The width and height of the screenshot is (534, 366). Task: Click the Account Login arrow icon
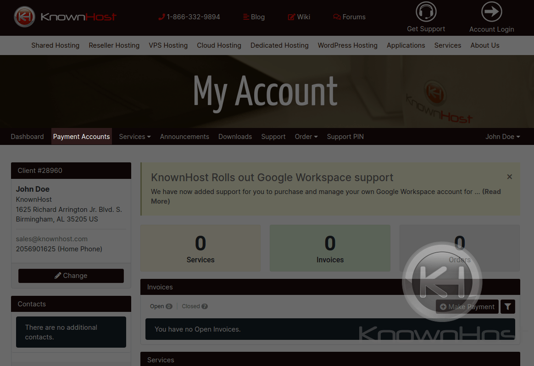click(491, 11)
